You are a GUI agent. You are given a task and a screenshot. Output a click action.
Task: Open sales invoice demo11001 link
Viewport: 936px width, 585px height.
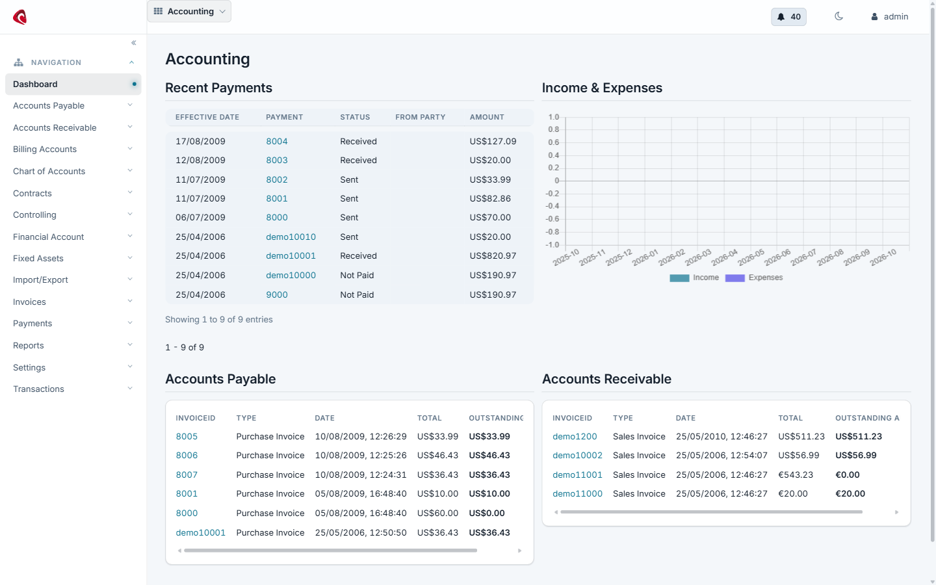(x=577, y=474)
